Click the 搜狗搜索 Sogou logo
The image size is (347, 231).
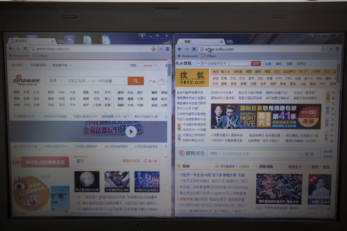[192, 153]
